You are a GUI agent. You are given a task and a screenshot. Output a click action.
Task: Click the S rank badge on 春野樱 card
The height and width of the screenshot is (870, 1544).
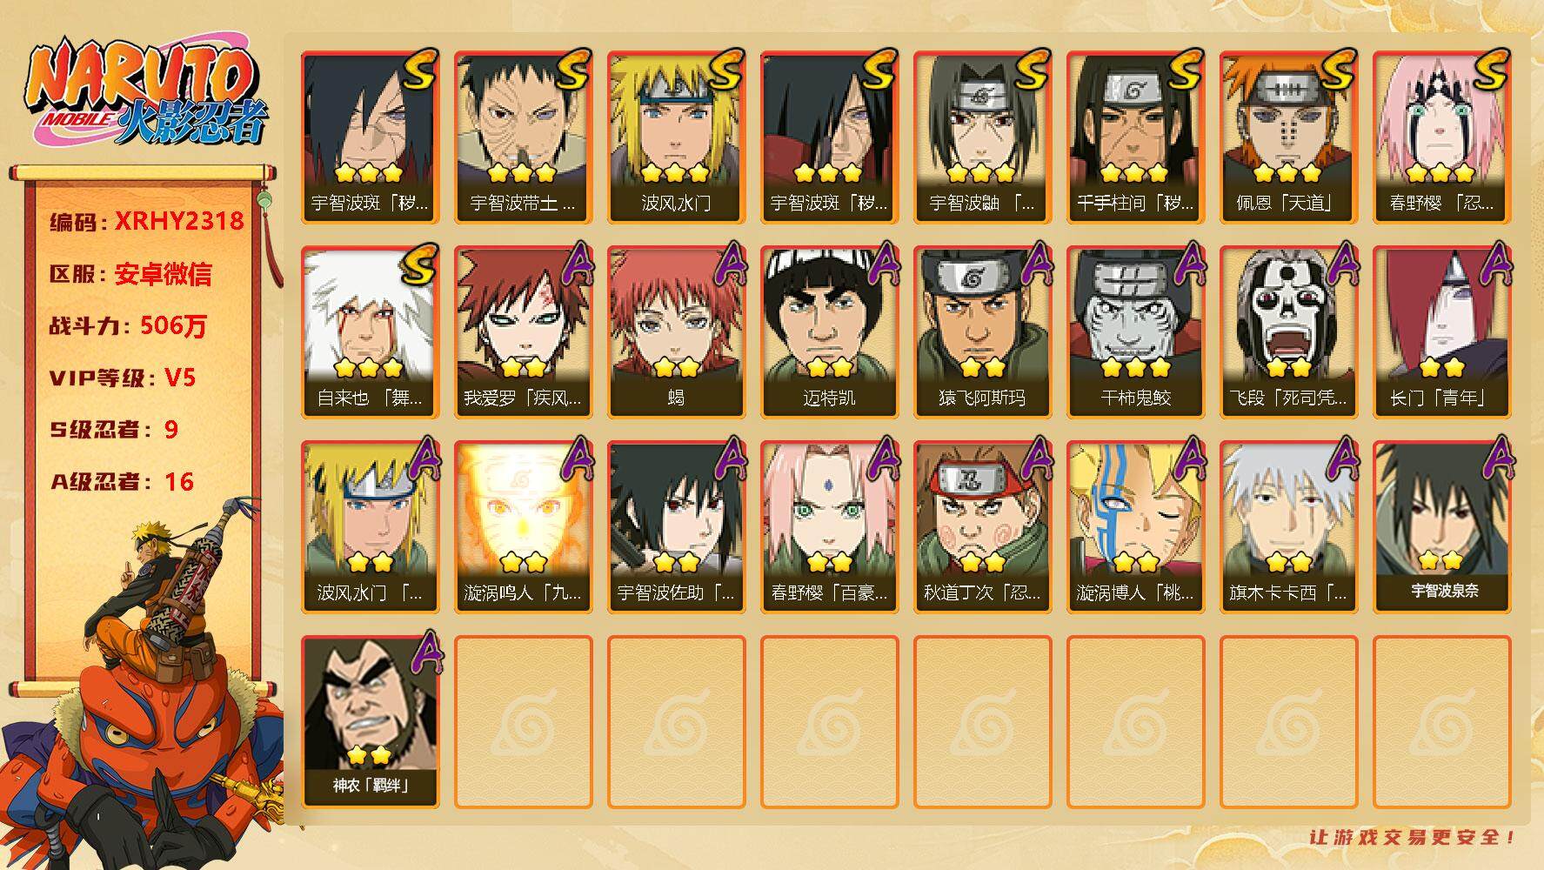coord(1489,71)
